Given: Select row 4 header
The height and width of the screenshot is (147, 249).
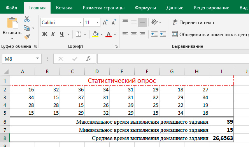Looking at the screenshot, I should 5,105.
